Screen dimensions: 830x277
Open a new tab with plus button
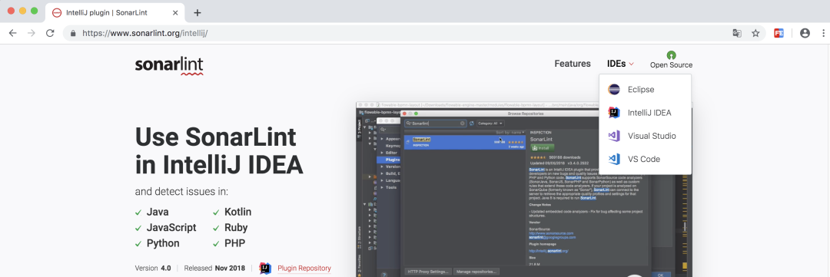[197, 13]
